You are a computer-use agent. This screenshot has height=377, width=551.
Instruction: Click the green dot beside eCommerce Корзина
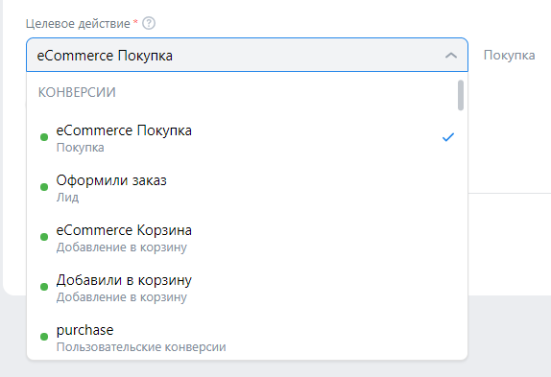[44, 237]
